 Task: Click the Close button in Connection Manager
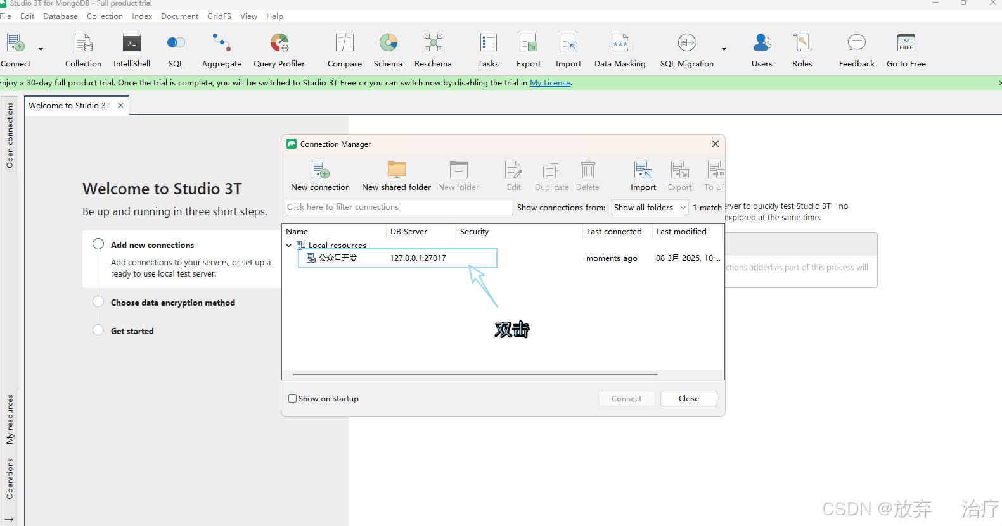[689, 399]
